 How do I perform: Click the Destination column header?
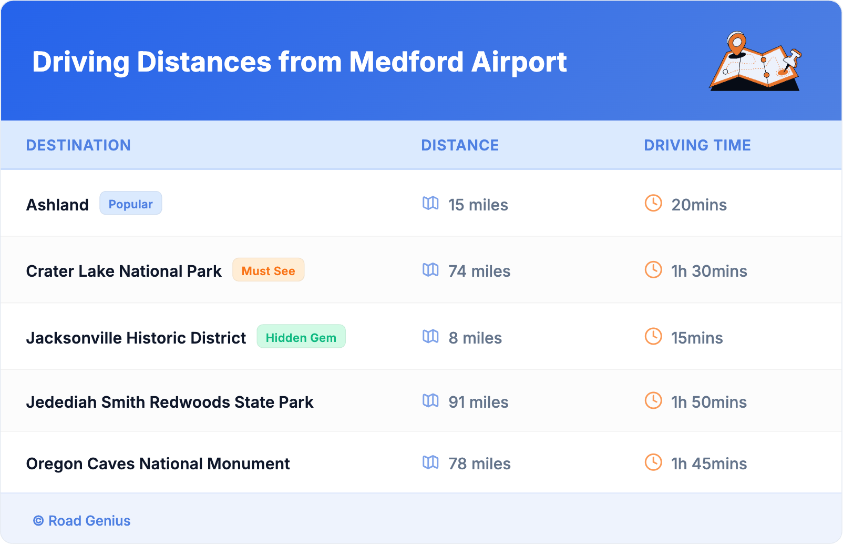coord(78,145)
